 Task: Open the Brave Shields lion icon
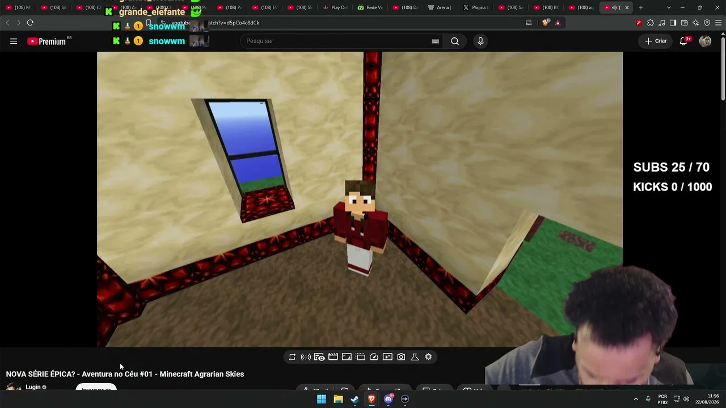tap(546, 23)
